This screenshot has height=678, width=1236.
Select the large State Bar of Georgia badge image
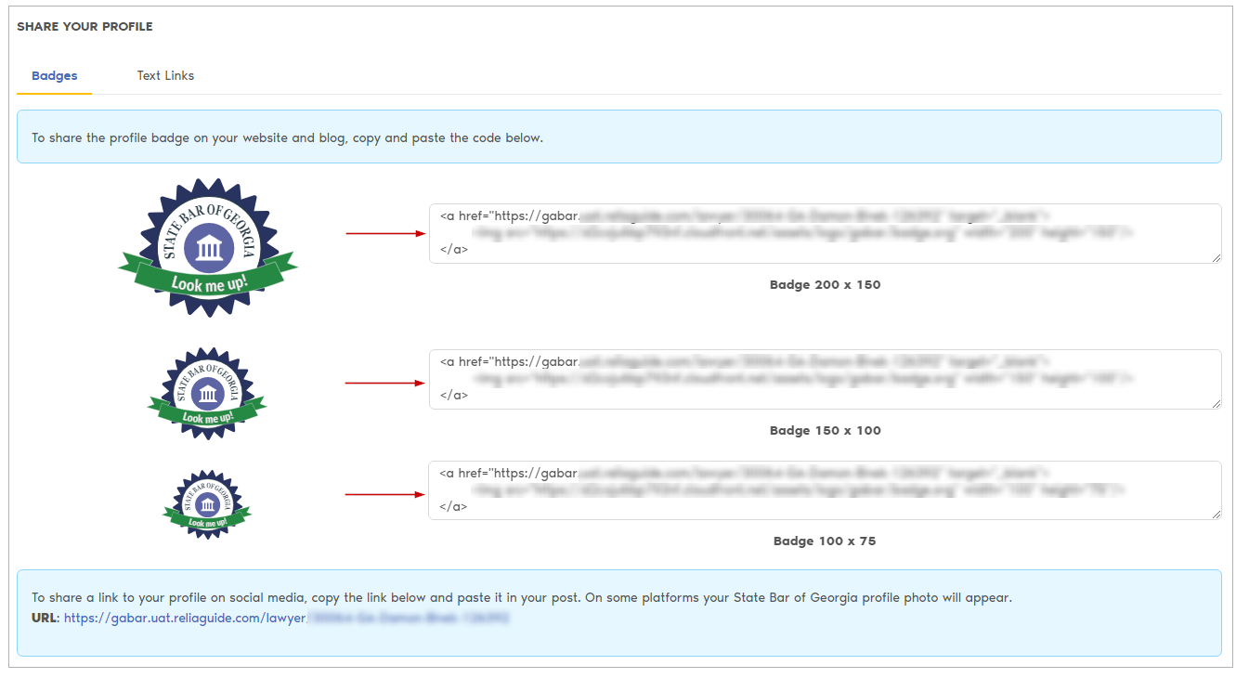(208, 247)
